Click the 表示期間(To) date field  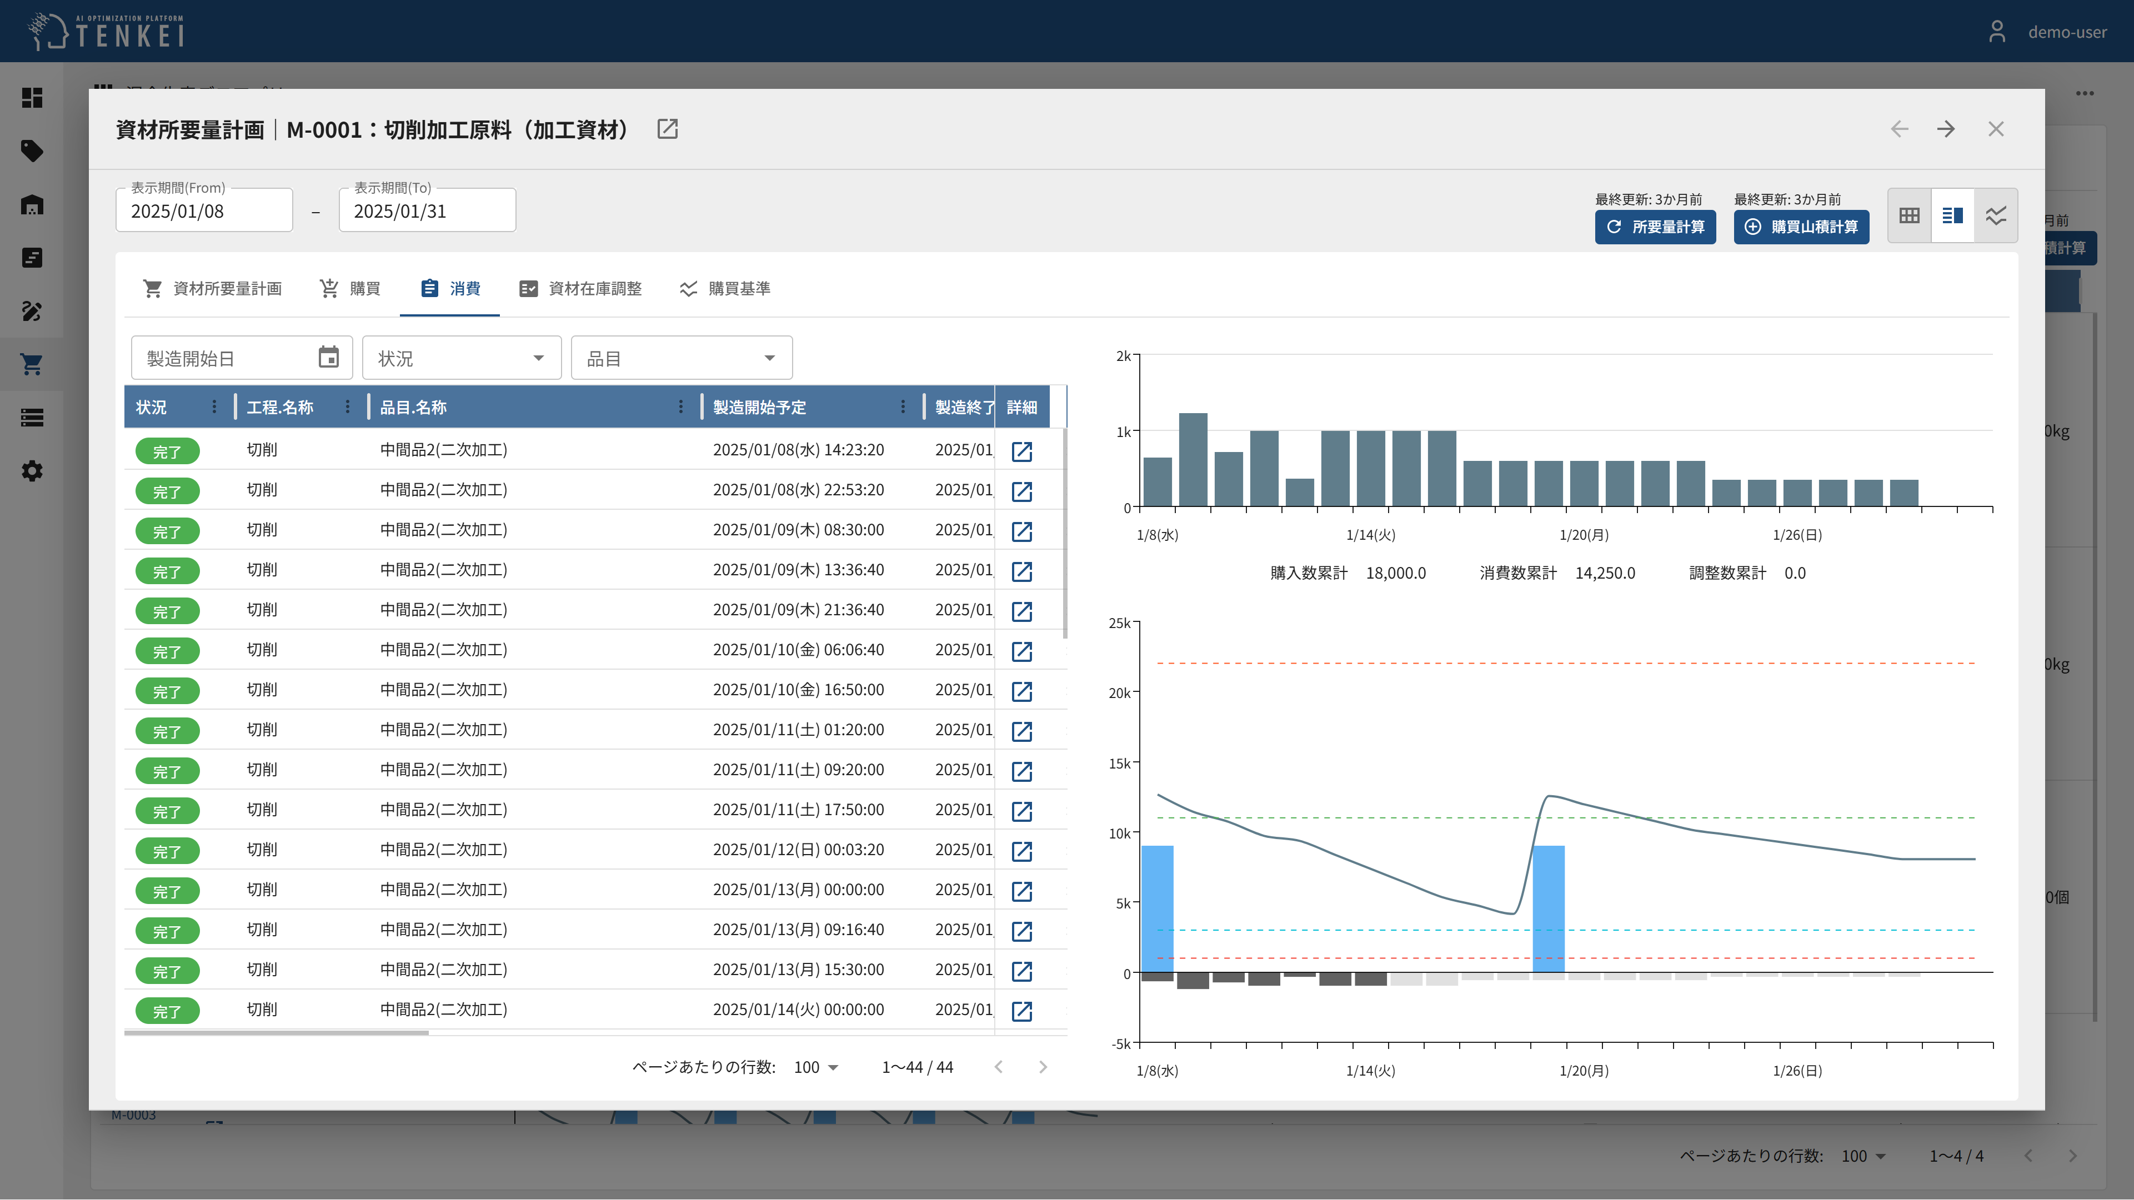click(x=427, y=211)
